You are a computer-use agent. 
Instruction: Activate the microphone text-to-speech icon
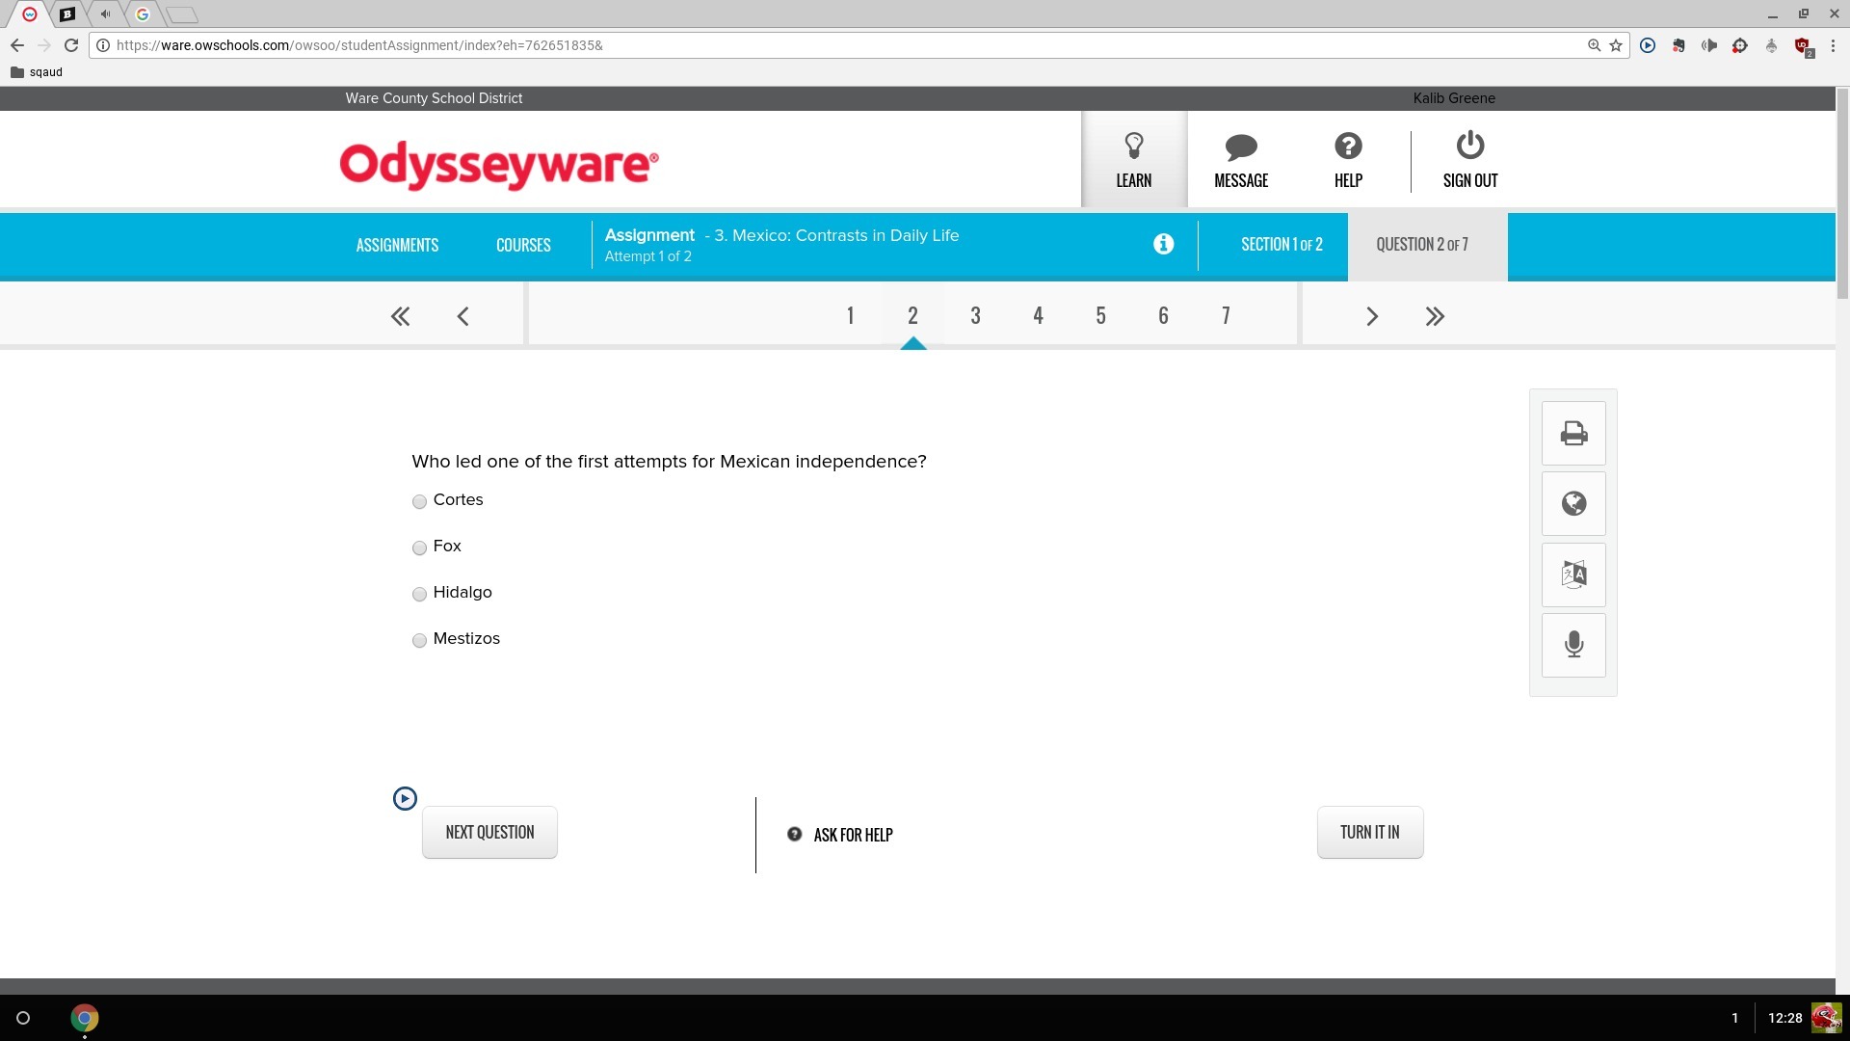coord(1573,645)
